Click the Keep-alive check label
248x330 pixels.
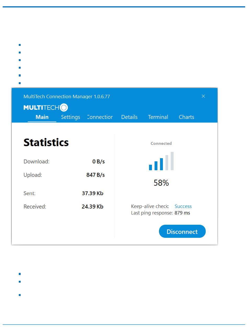click(x=150, y=206)
